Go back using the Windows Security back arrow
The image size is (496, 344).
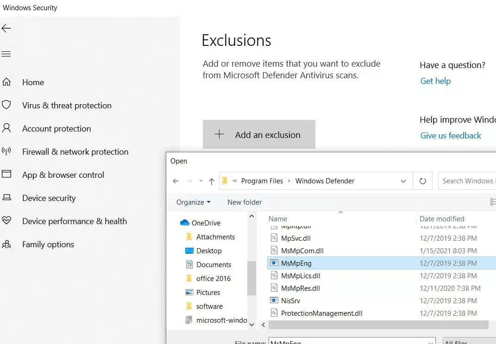[x=6, y=28]
